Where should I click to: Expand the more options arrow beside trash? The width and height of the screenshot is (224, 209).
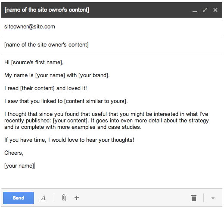[213, 198]
